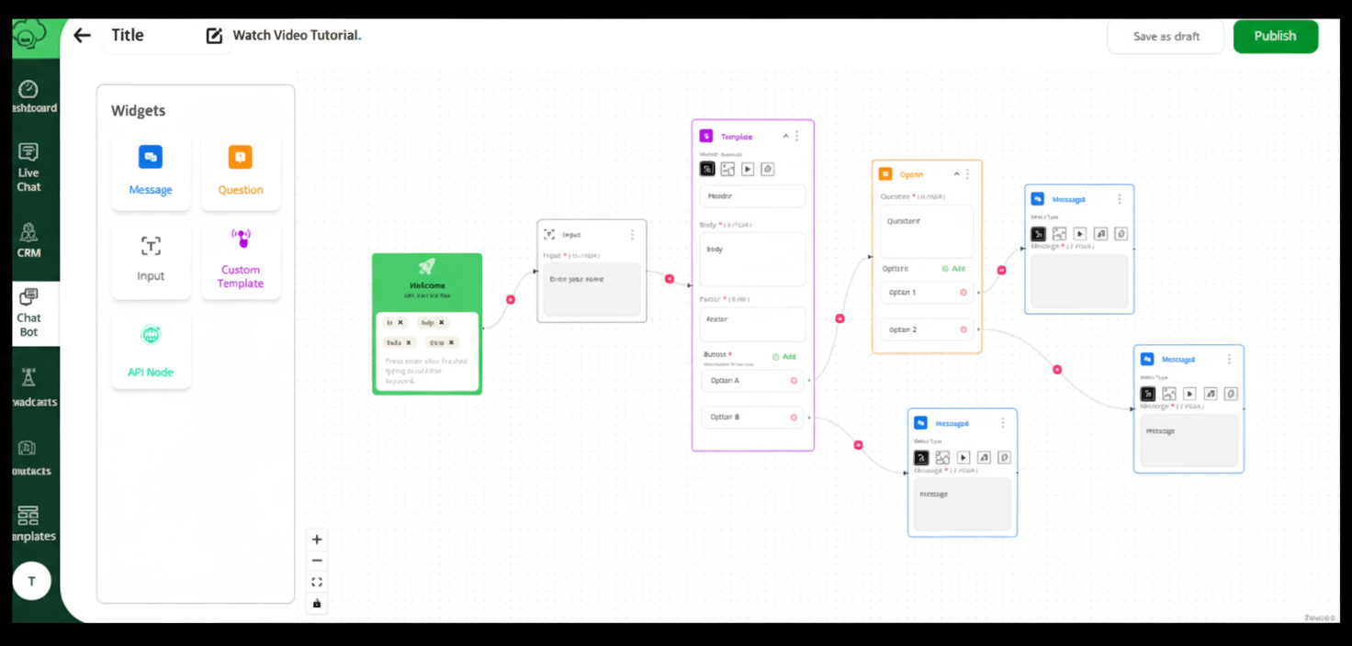The image size is (1352, 646).
Task: Click the back arrow next to Title
Action: pyautogui.click(x=83, y=36)
